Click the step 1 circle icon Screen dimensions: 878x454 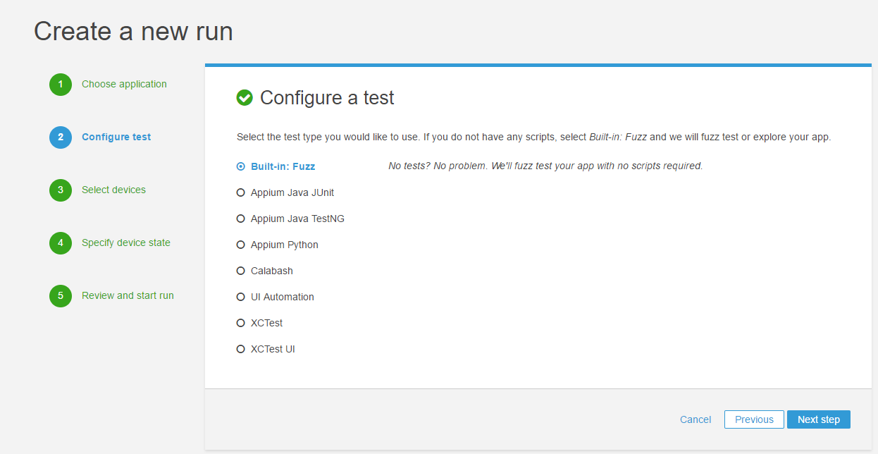coord(61,85)
